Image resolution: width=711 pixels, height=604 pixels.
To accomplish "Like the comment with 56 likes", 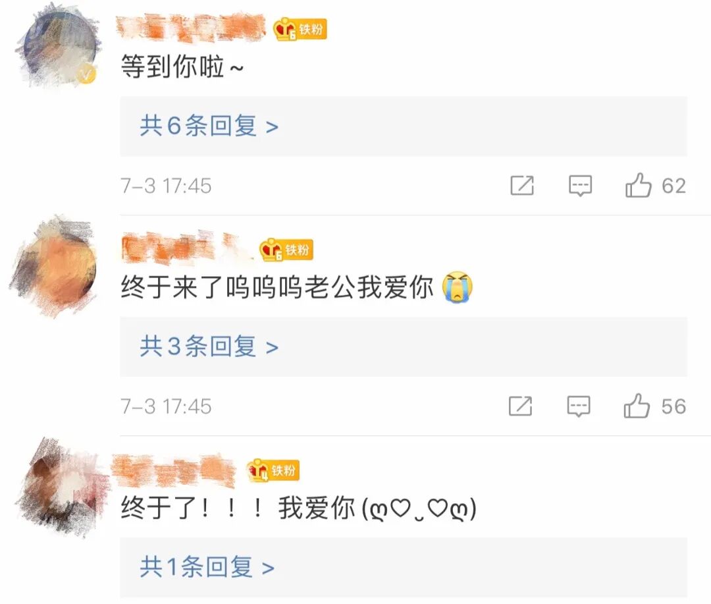I will pos(637,406).
